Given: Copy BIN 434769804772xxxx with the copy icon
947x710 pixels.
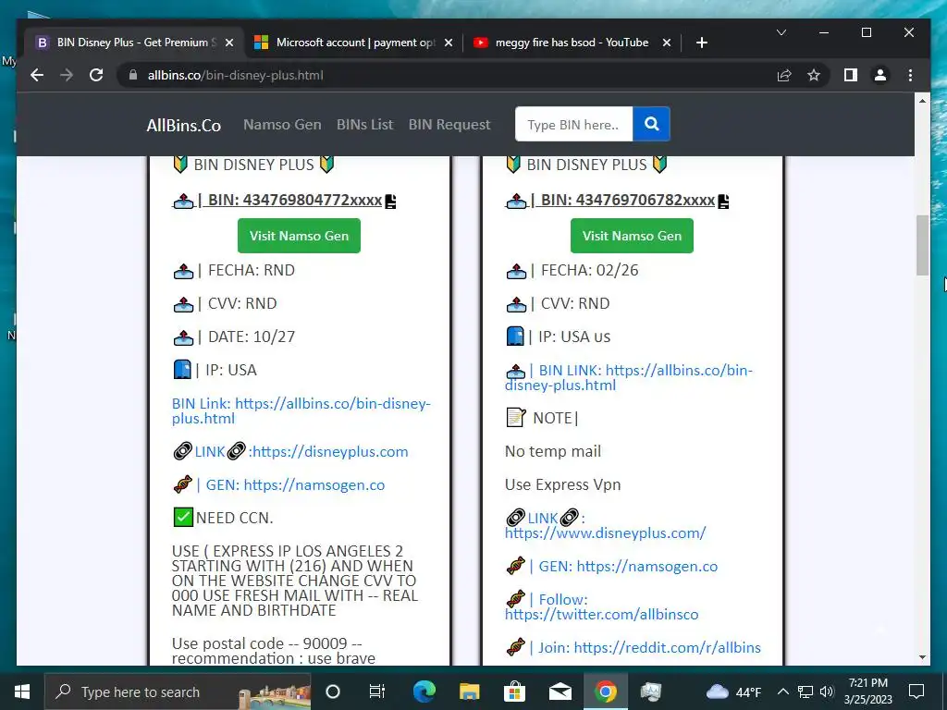Looking at the screenshot, I should coord(391,201).
